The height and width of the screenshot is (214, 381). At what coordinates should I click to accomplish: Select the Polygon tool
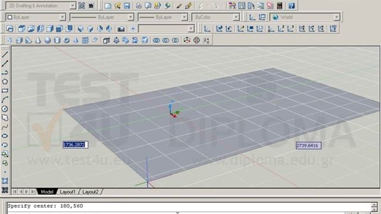click(x=5, y=81)
